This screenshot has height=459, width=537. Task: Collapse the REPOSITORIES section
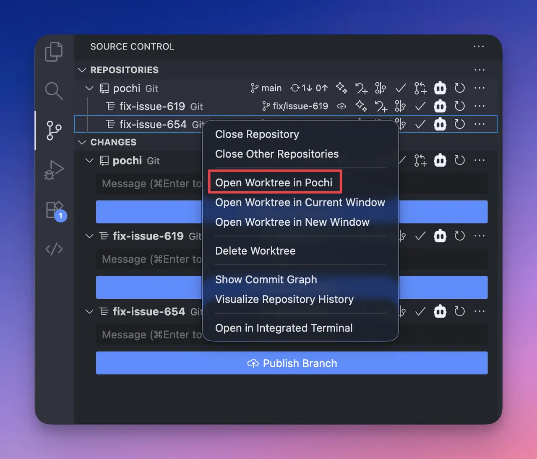[82, 70]
